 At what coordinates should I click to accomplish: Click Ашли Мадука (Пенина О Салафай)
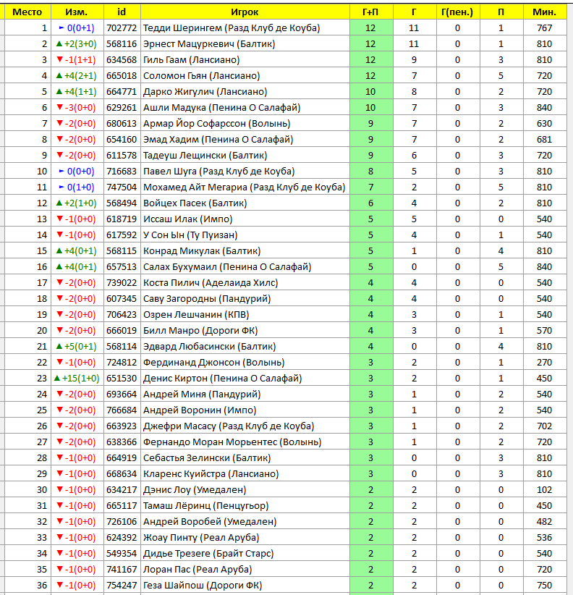[245, 107]
